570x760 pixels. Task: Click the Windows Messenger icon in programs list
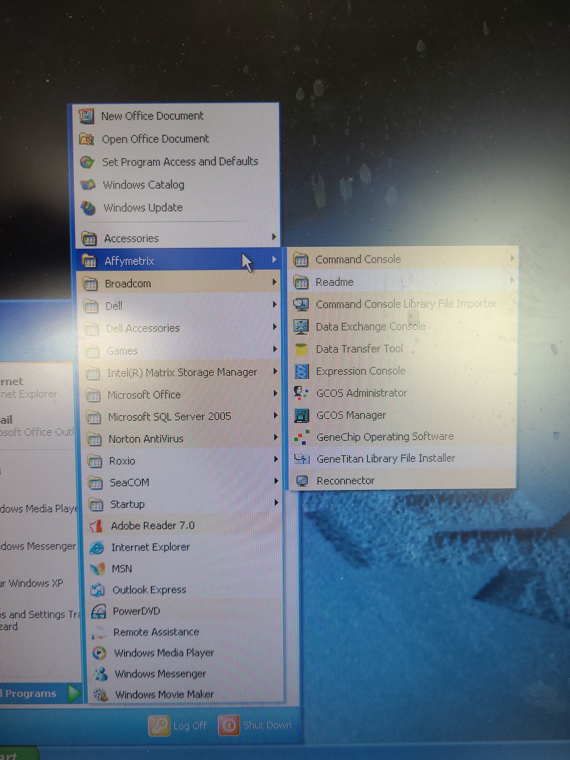pos(100,674)
